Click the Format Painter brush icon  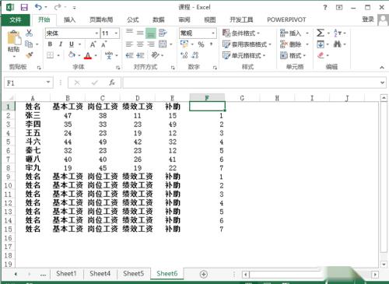[30, 55]
